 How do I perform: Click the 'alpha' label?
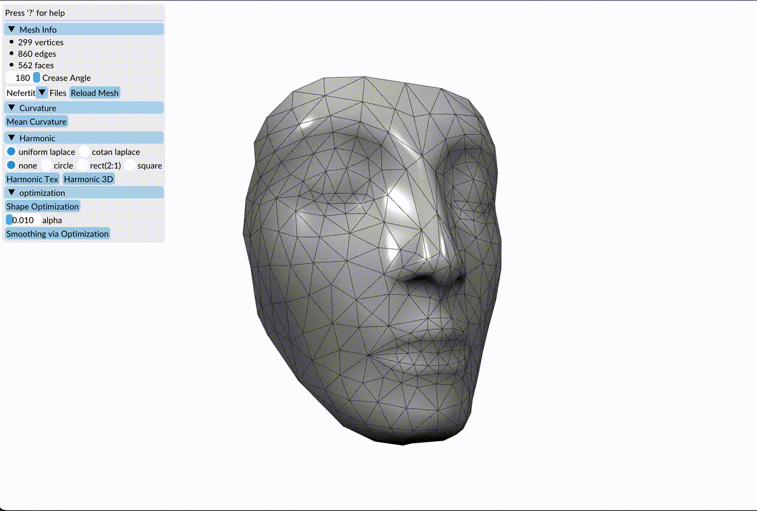coord(52,220)
